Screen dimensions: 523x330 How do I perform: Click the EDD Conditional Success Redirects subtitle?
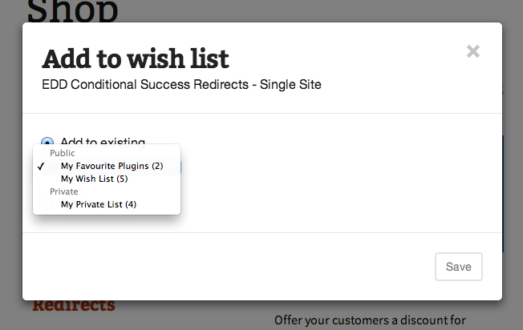(x=181, y=83)
